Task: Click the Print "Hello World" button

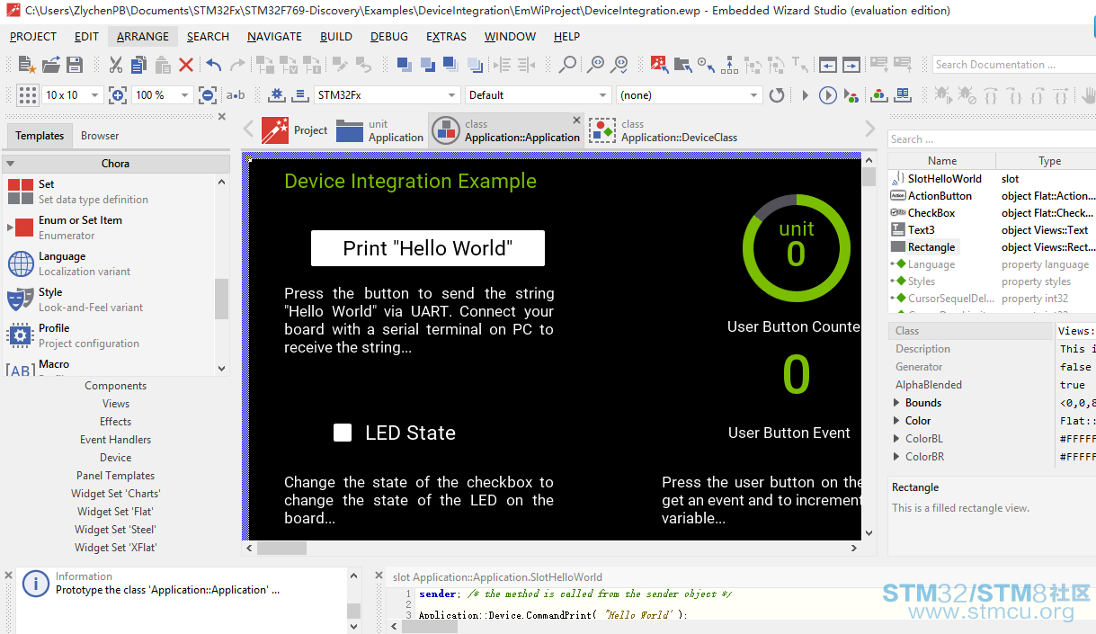Action: 428,248
